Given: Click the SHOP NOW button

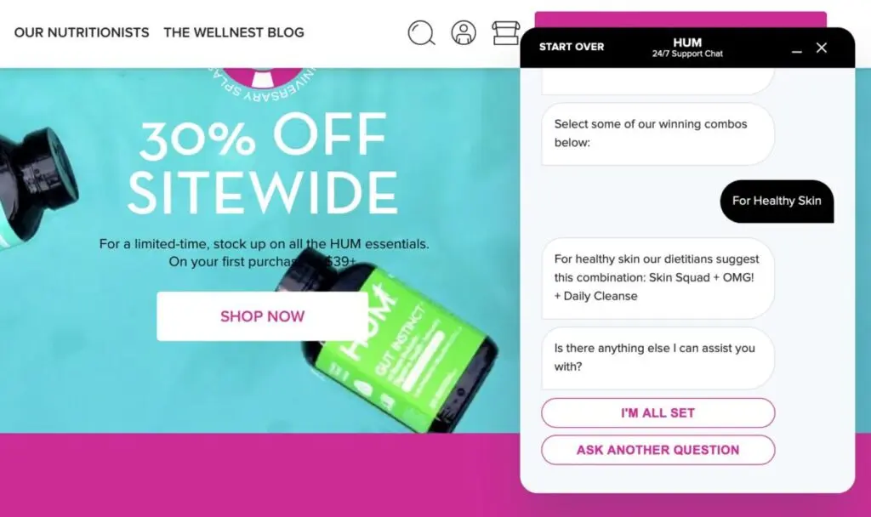Looking at the screenshot, I should [x=262, y=316].
